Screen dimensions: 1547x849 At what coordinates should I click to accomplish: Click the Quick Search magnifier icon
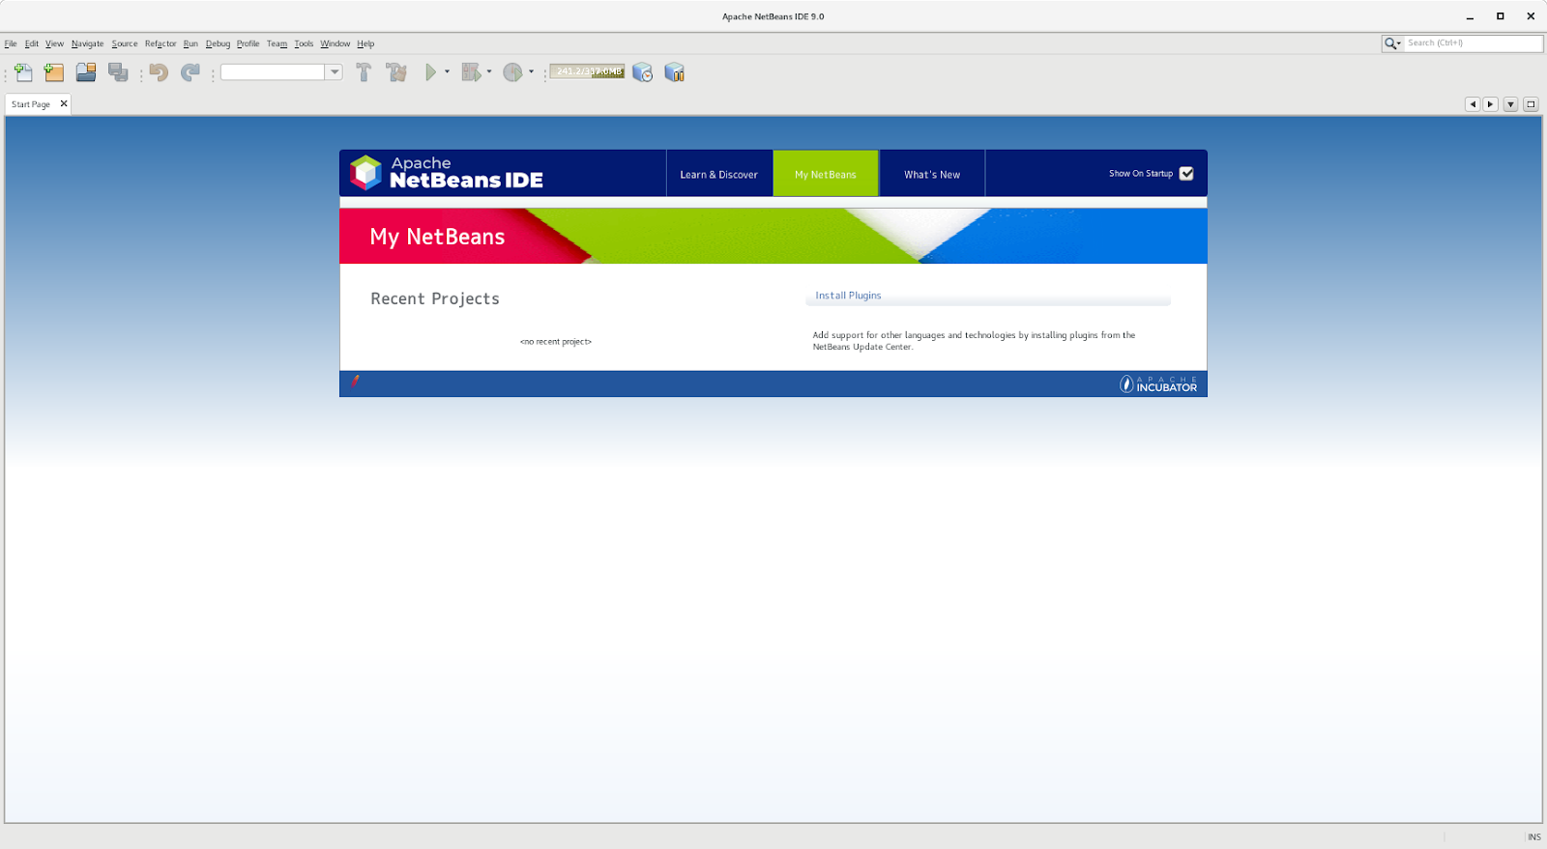(x=1391, y=43)
